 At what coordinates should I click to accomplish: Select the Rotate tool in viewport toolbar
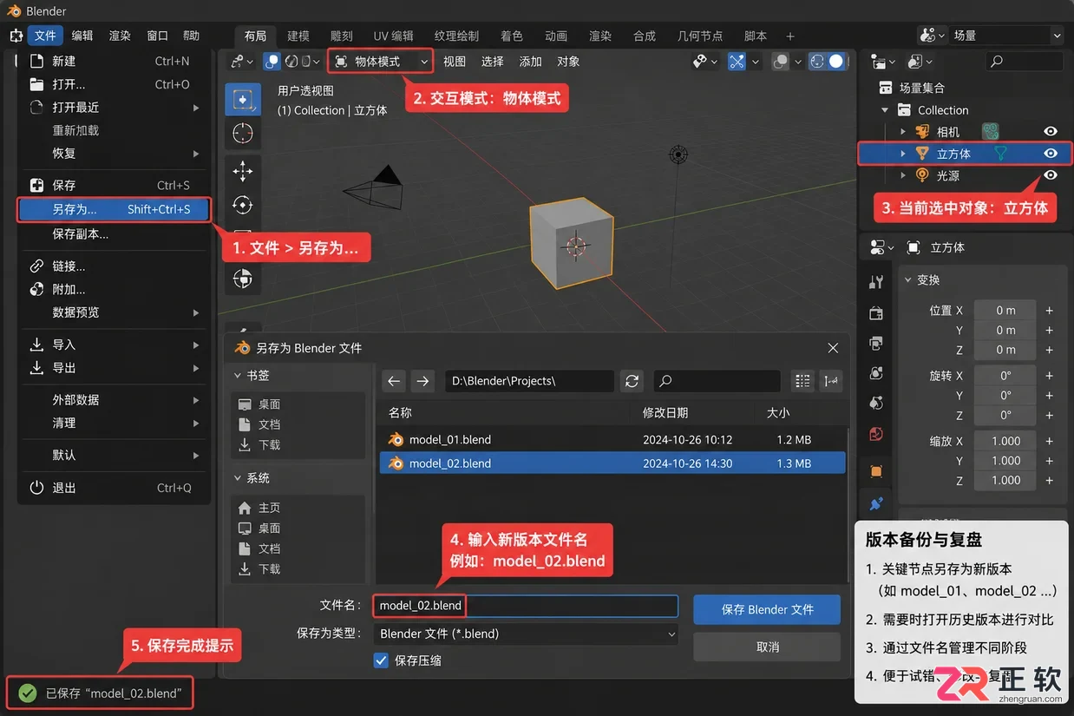243,205
